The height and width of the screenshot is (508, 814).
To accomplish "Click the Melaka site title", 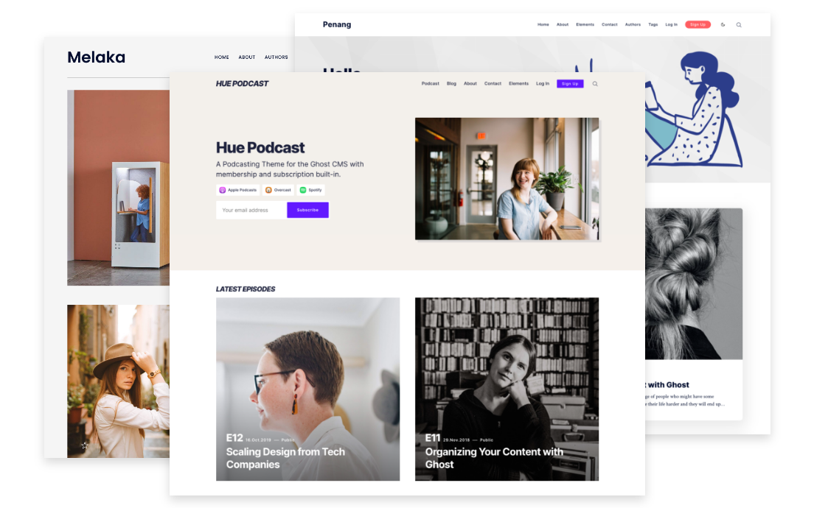I will point(97,57).
